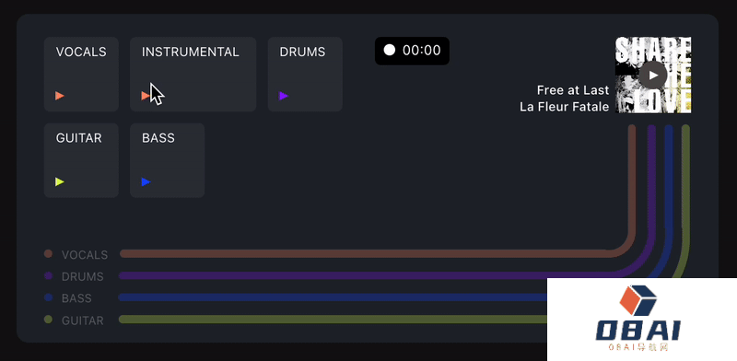Click the La Fleur Fatale artist name

565,107
